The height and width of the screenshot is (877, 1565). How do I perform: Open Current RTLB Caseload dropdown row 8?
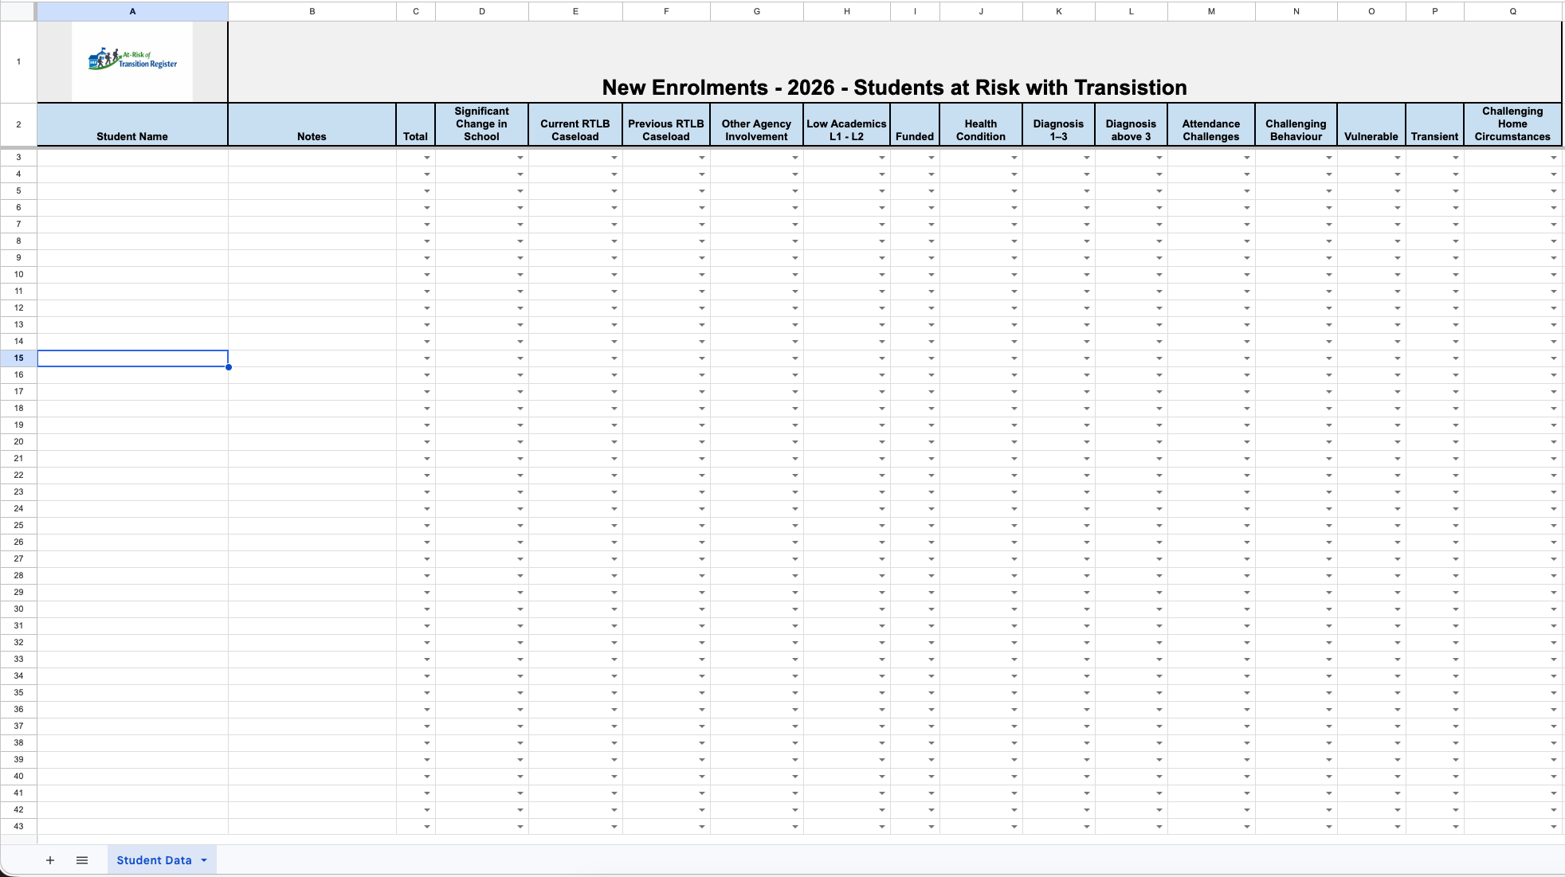point(614,241)
